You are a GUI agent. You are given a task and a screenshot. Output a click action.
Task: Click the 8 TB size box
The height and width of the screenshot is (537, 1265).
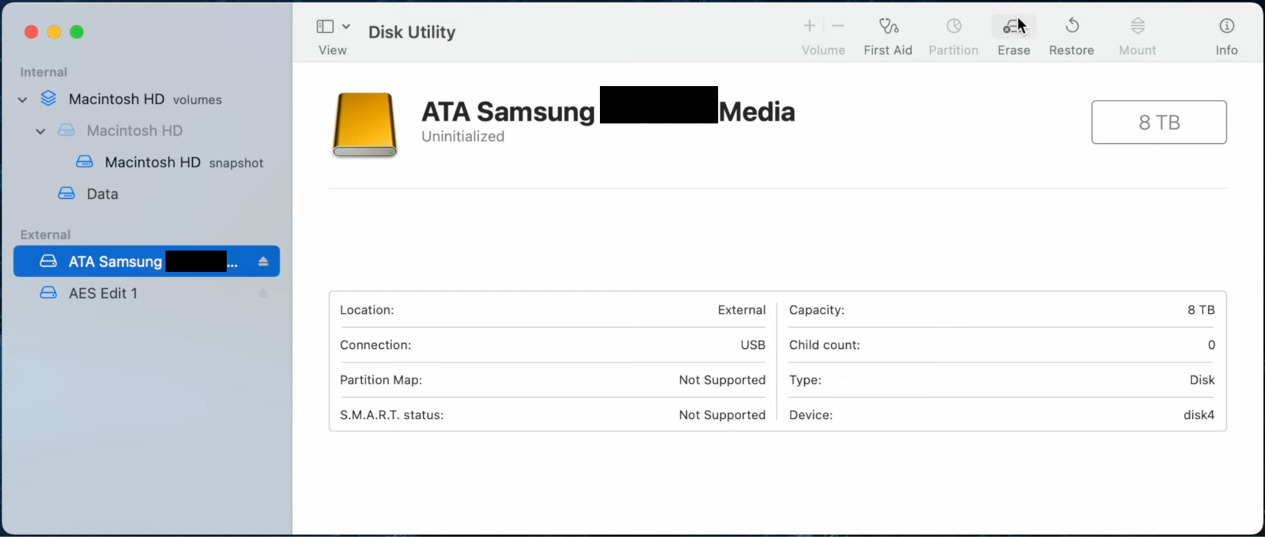(x=1159, y=122)
